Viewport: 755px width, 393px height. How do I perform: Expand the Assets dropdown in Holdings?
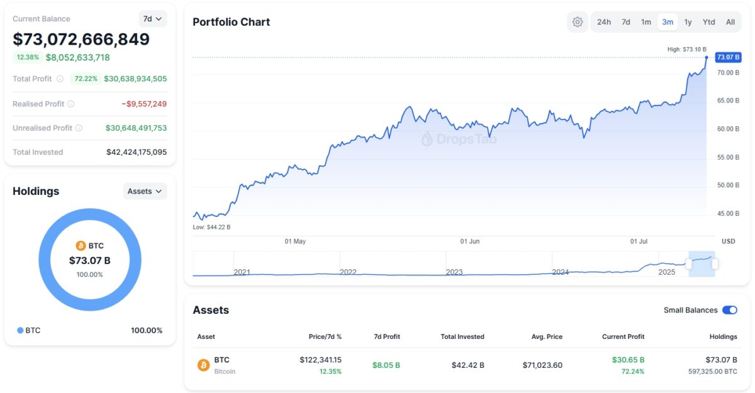click(145, 191)
